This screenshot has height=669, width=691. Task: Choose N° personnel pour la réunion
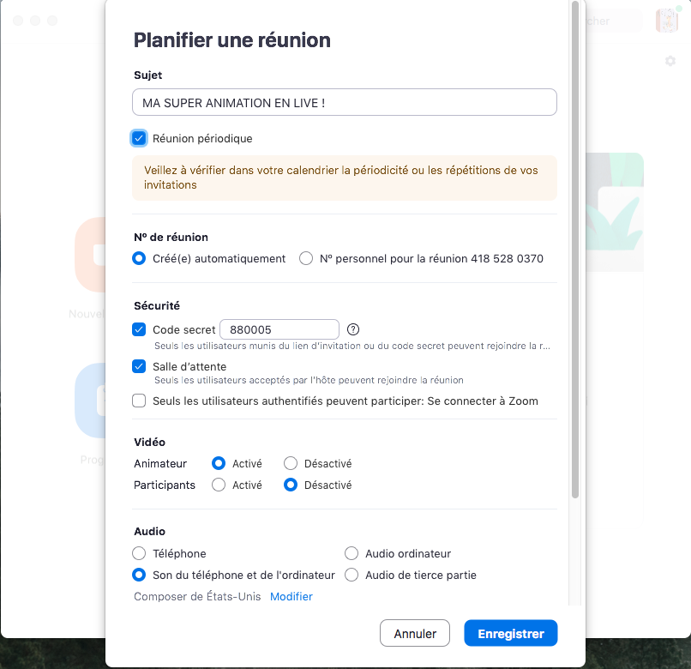pyautogui.click(x=306, y=258)
